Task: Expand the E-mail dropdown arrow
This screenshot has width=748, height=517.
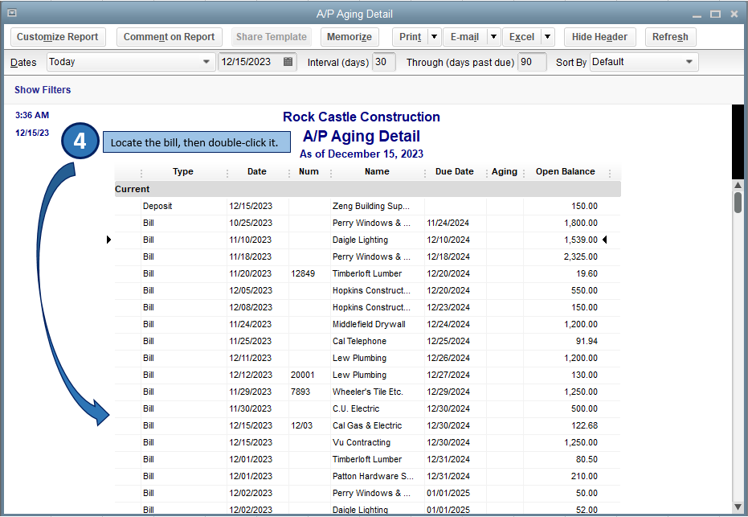Action: pyautogui.click(x=492, y=37)
